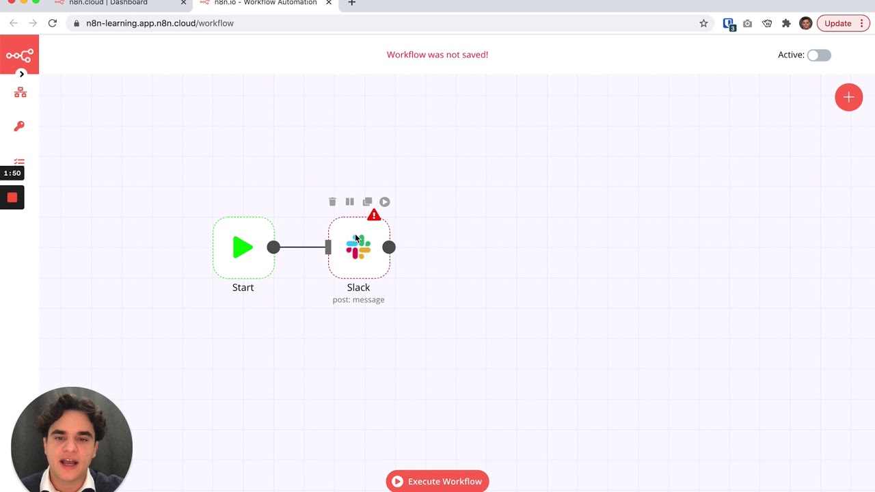
Task: Switch to the n8n.cloud Dashboard tab
Action: coord(108,3)
